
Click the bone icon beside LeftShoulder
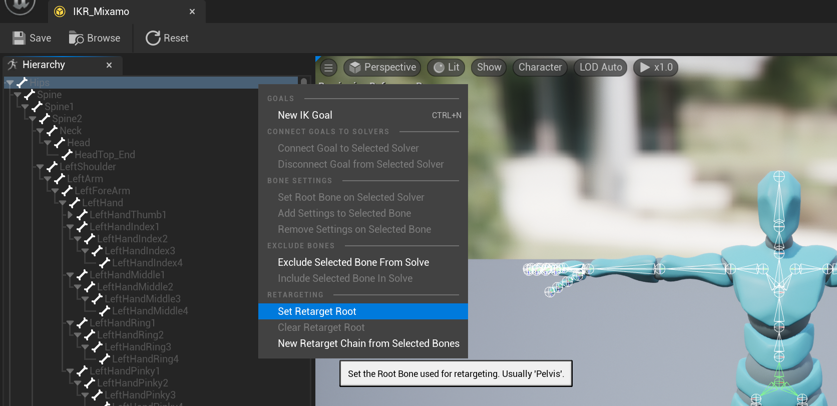[52, 167]
